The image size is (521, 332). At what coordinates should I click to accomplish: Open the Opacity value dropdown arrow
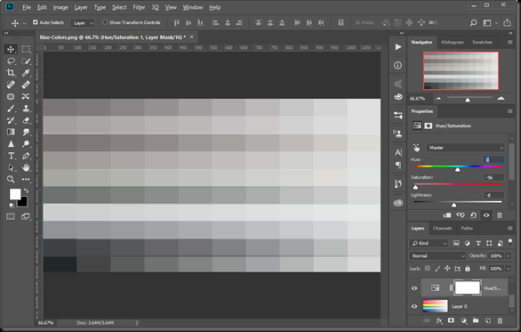pyautogui.click(x=509, y=255)
